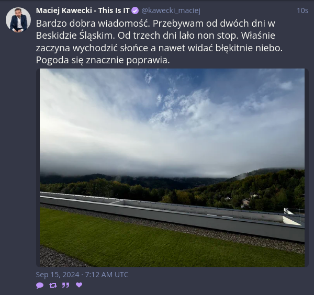Click the phrase "Beskidzie Śląskim" in the tweet
The height and width of the screenshot is (295, 314).
tap(75, 36)
